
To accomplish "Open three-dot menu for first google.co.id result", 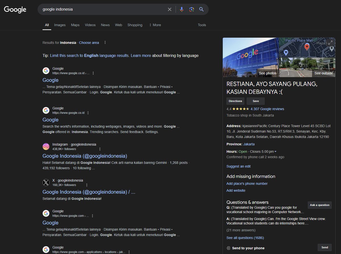I will click(93, 73).
